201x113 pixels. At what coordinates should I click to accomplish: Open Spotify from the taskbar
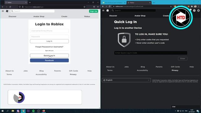pyautogui.click(x=33, y=111)
